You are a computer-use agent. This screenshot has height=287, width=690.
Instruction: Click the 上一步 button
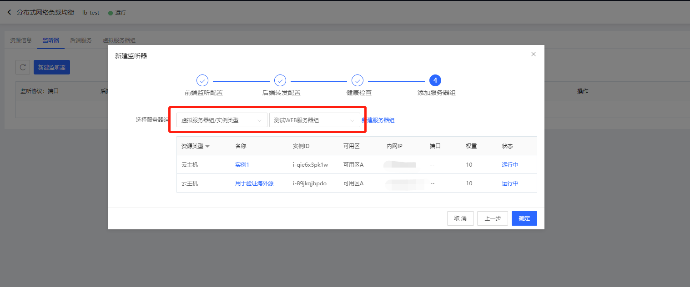pyautogui.click(x=493, y=218)
